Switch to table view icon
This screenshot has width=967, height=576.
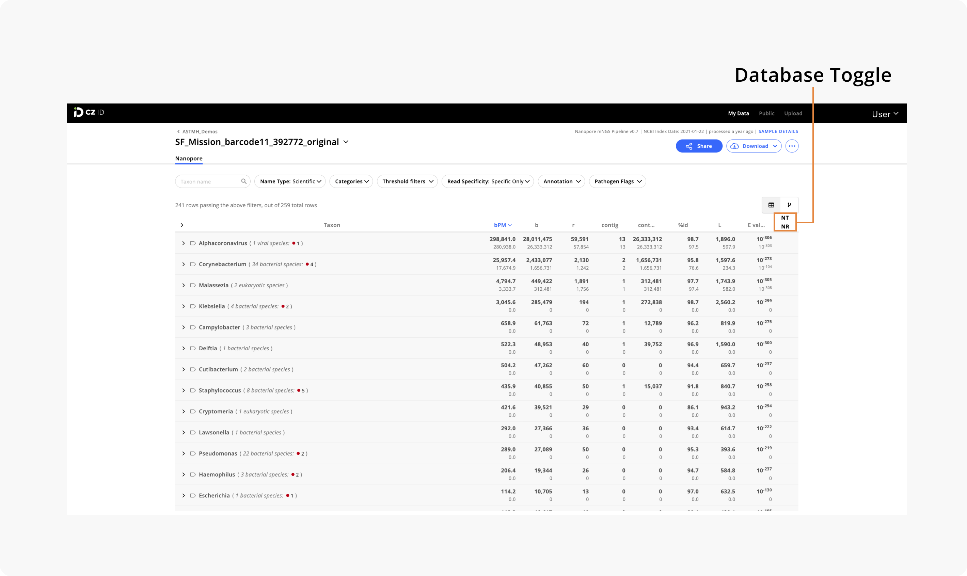click(x=771, y=205)
